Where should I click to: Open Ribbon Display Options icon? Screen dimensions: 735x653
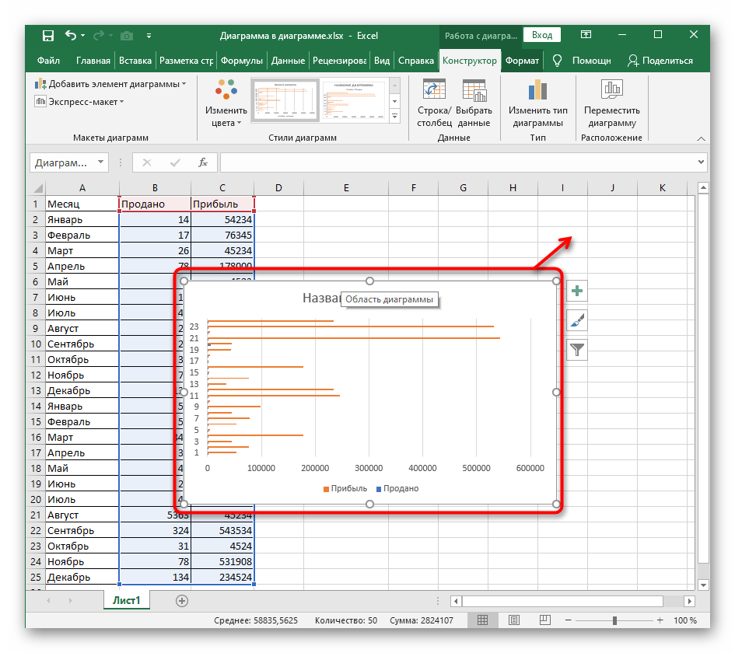[586, 35]
